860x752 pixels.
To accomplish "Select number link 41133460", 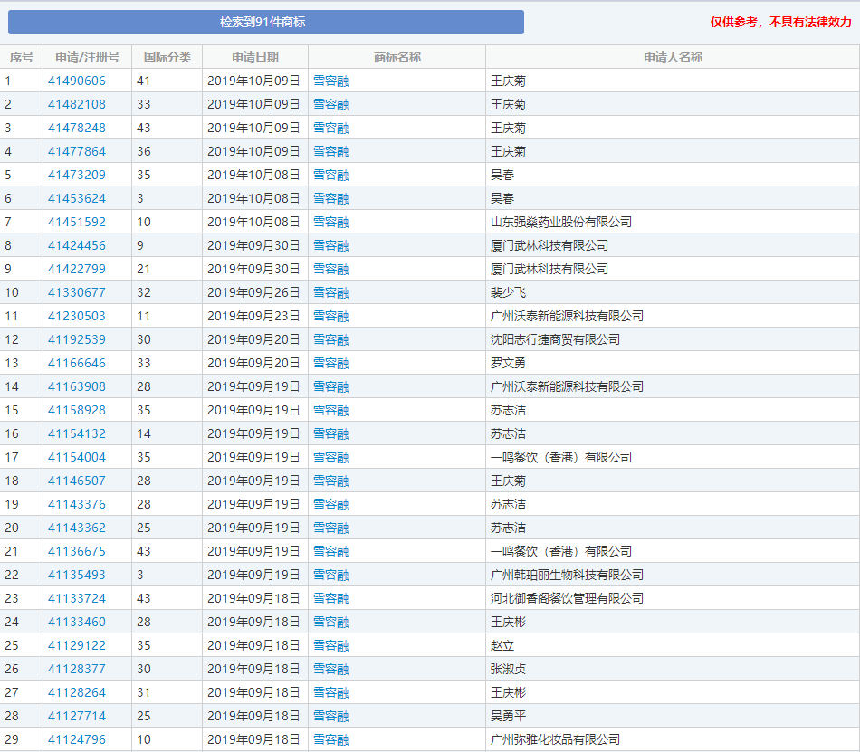I will pos(77,623).
